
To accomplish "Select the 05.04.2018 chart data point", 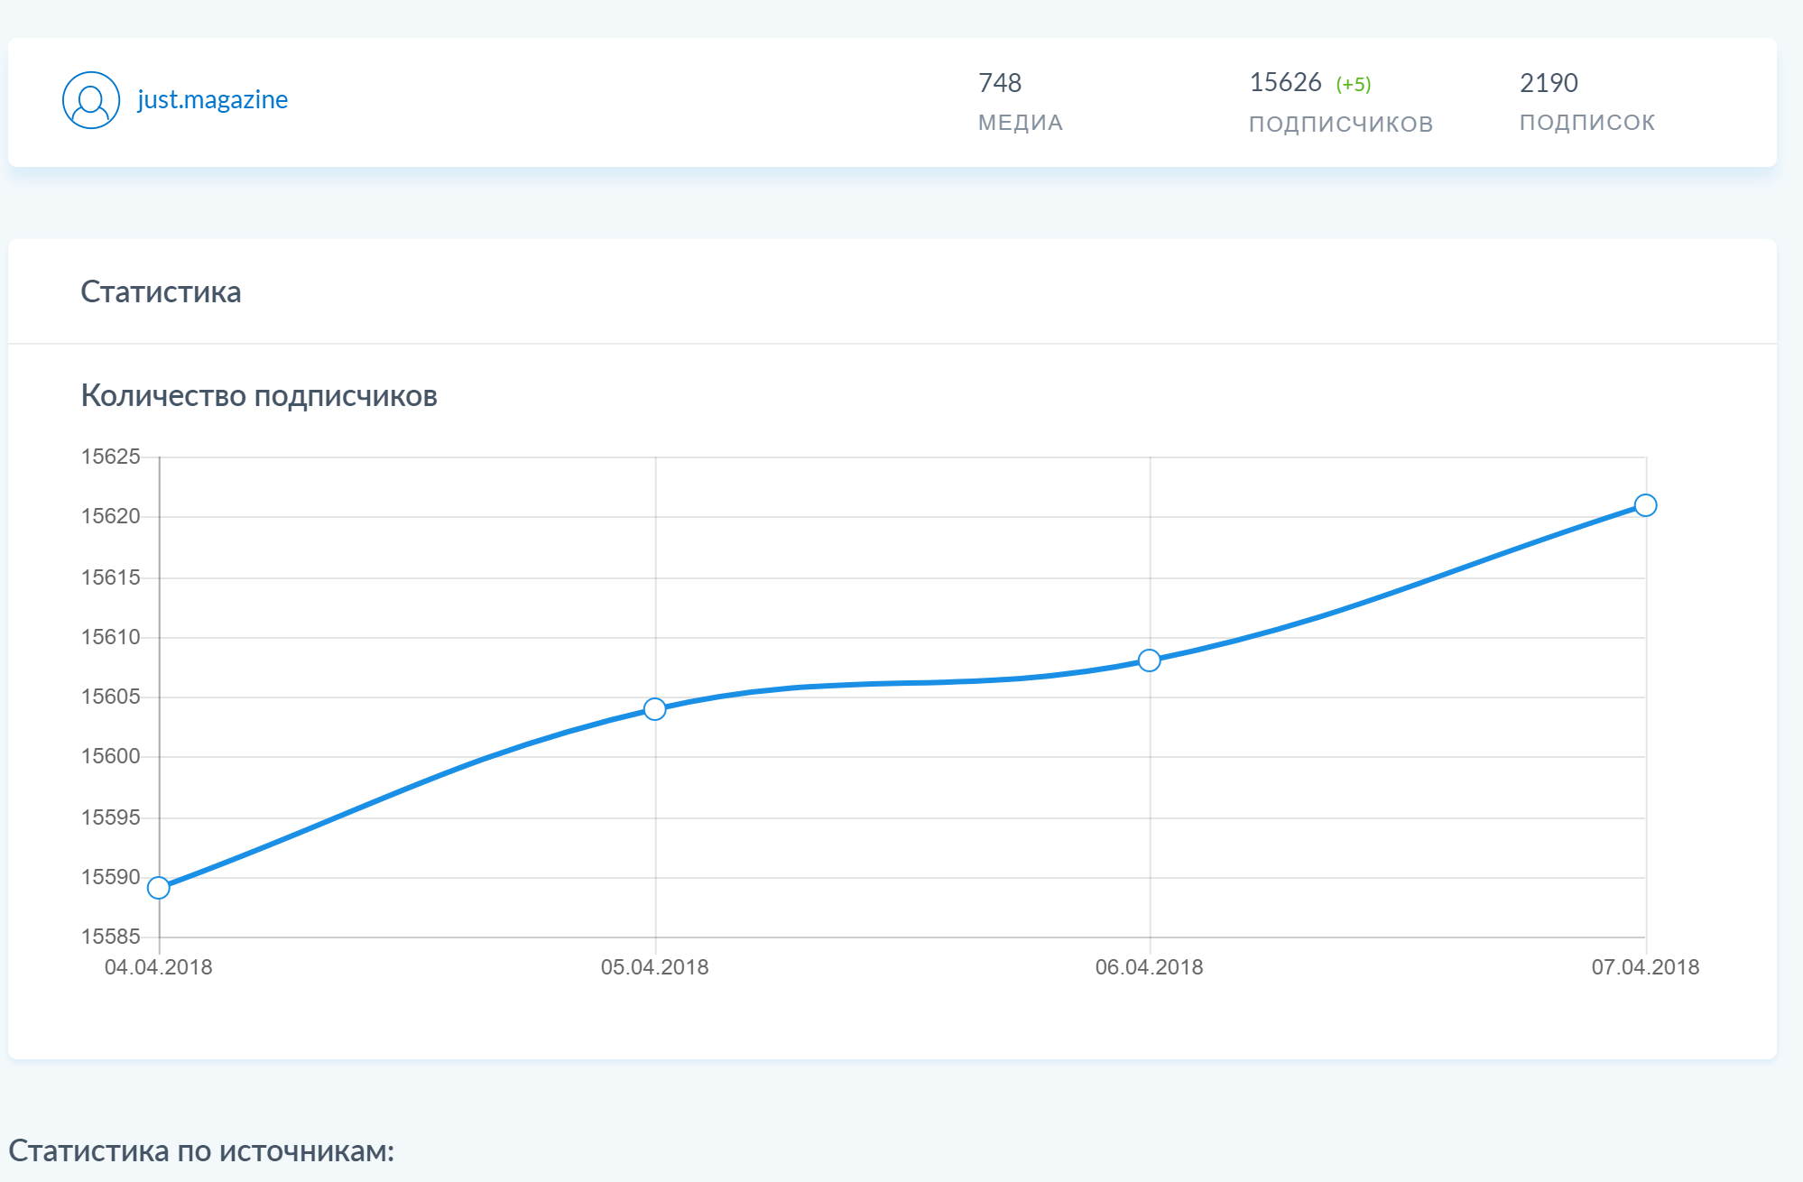I will coord(655,709).
